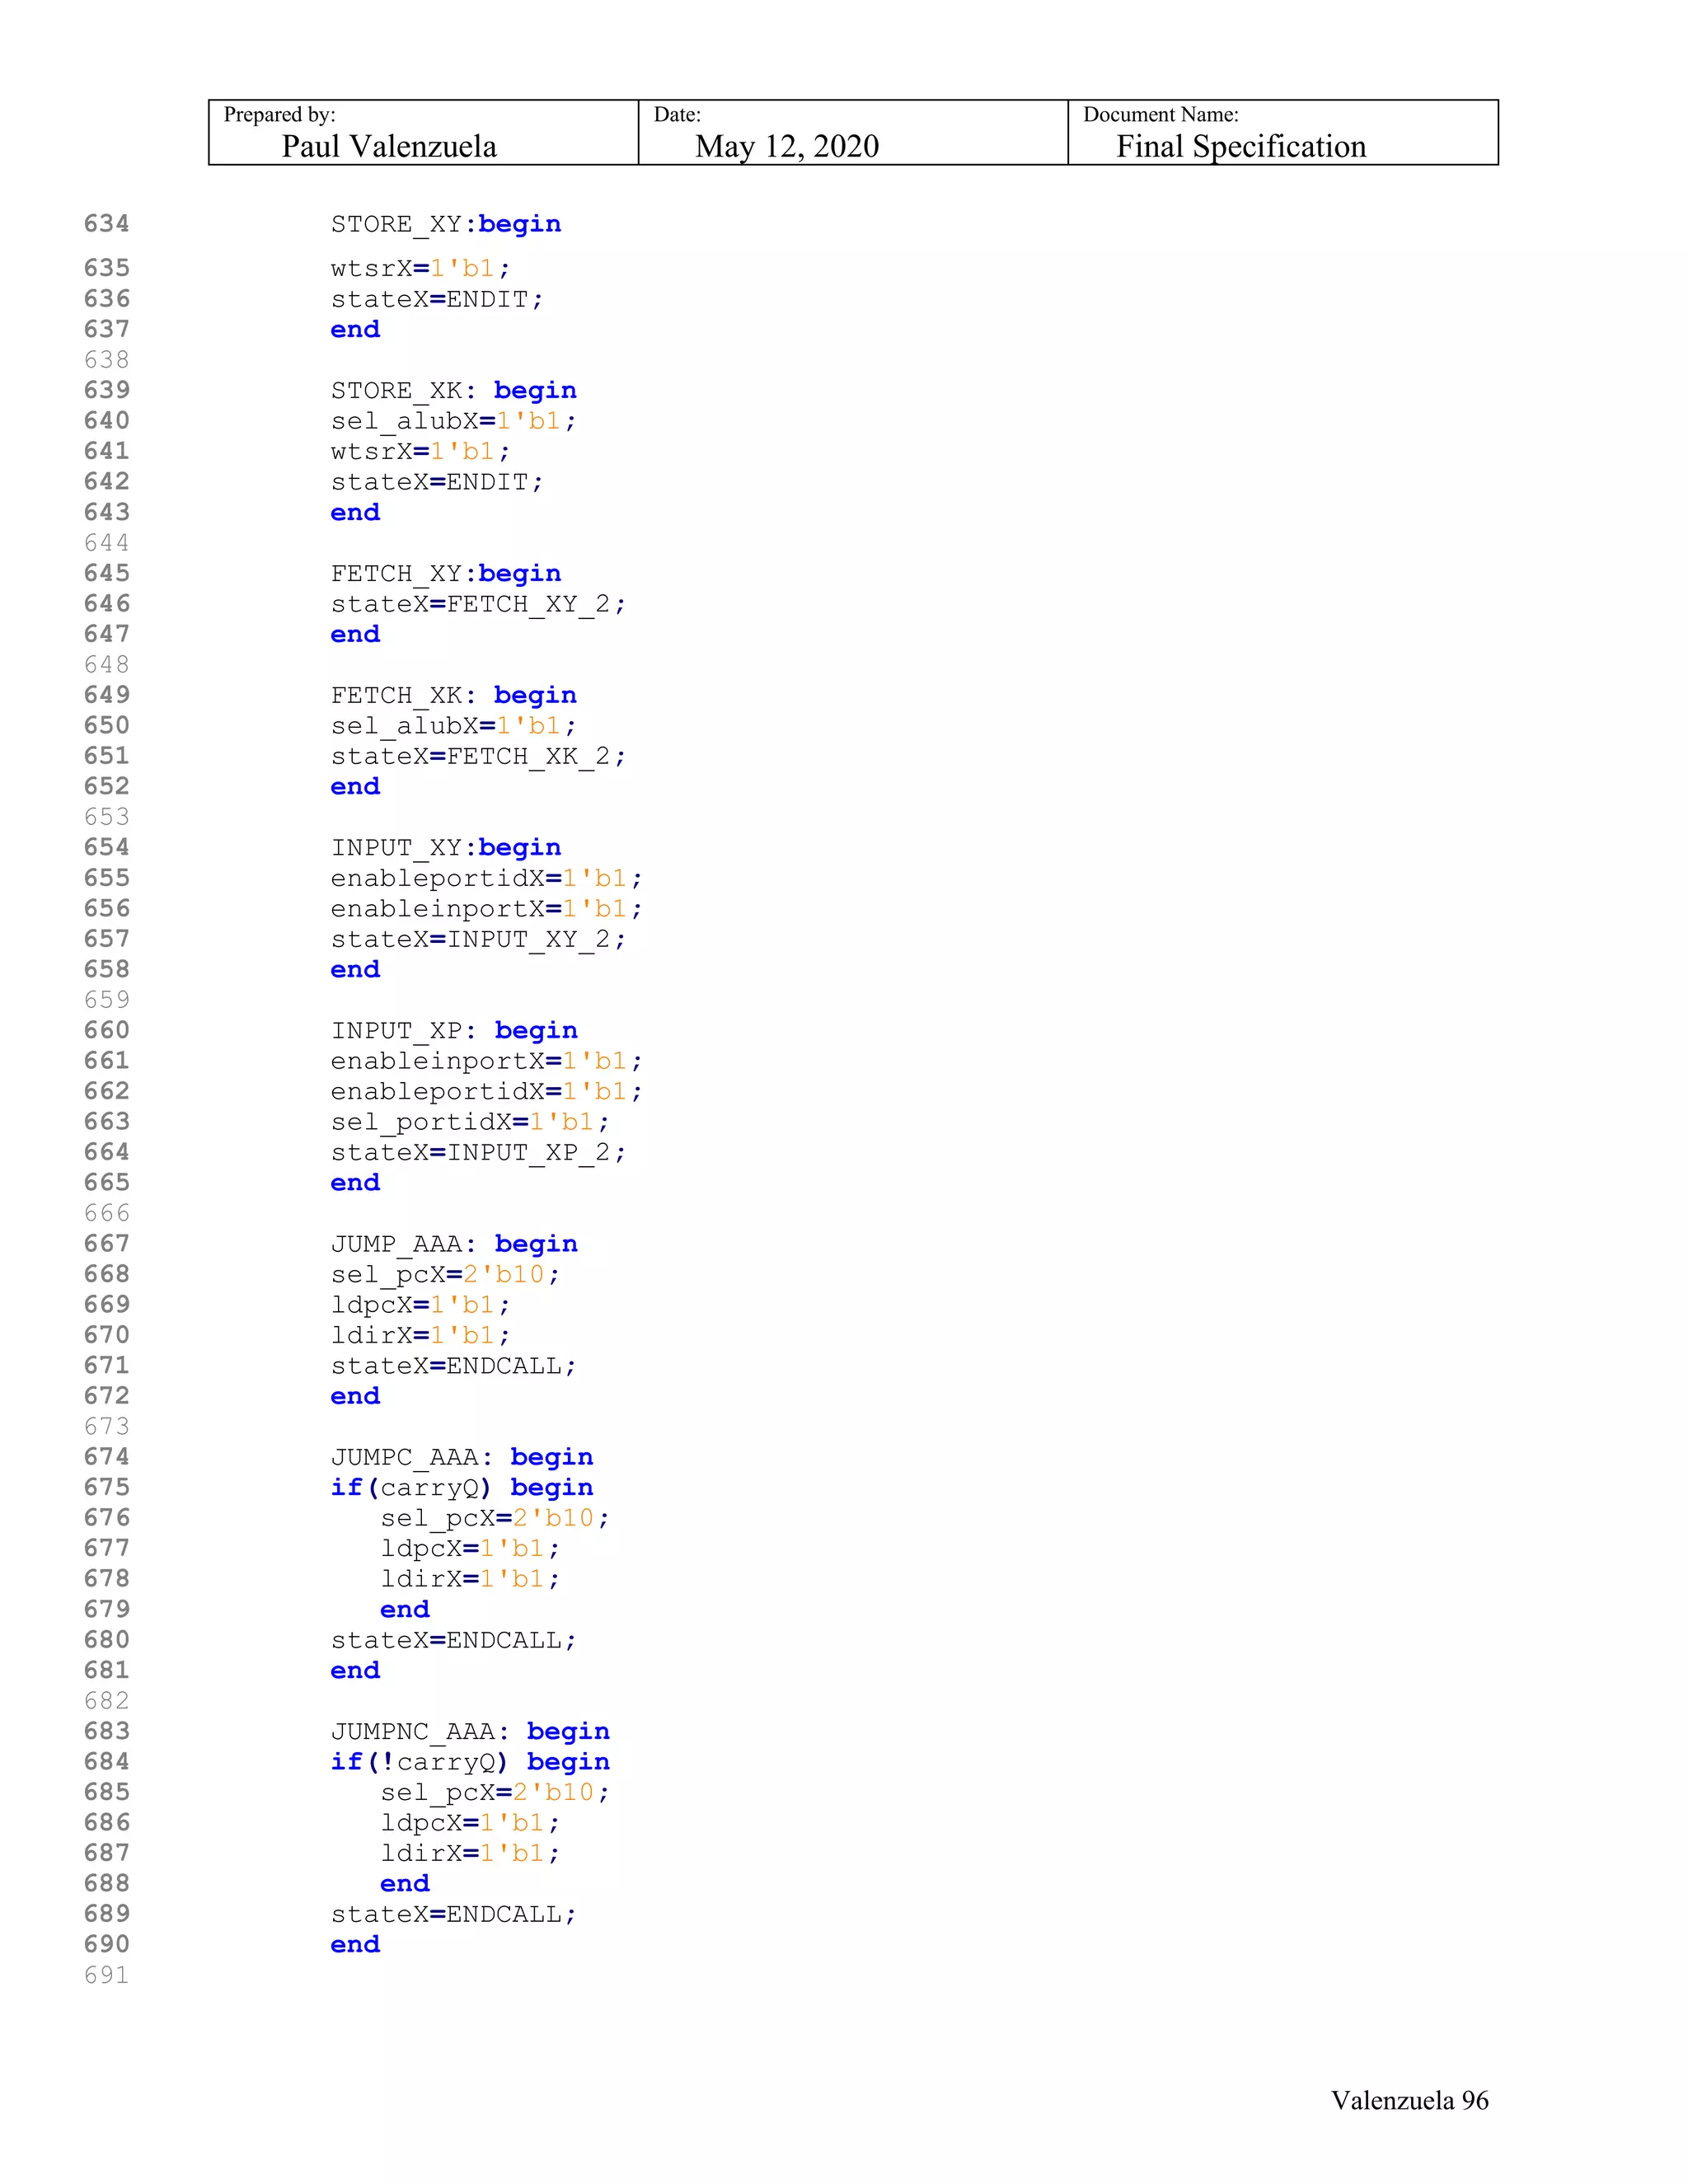This screenshot has height=2184, width=1688.
Task: Click the "Date:" header label
Action: click(x=677, y=114)
